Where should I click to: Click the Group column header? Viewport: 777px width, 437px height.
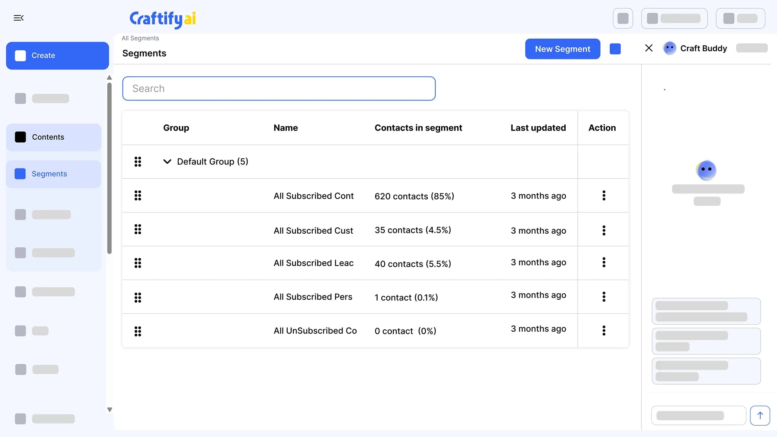coord(176,128)
